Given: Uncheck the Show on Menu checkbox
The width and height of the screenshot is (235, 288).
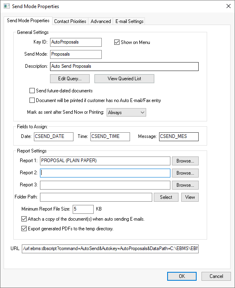Looking at the screenshot, I should [x=117, y=42].
